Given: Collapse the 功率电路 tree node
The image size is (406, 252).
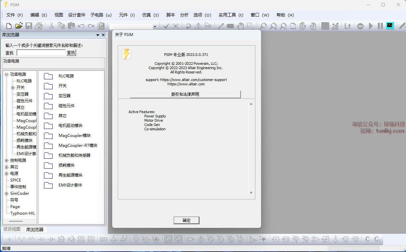Looking at the screenshot, I should pos(6,74).
